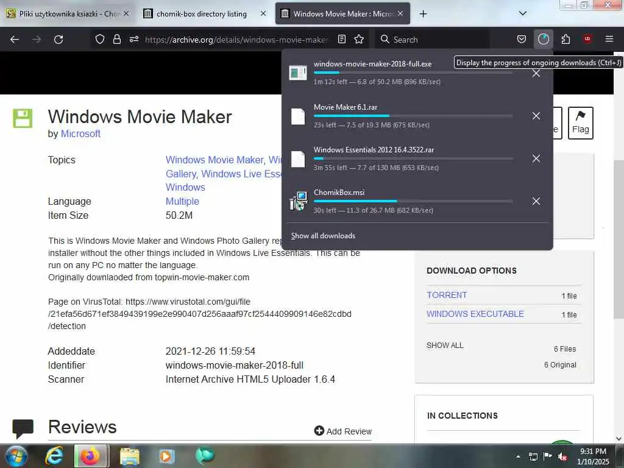Click Movie Maker 6.1.rar progress bar

click(413, 116)
